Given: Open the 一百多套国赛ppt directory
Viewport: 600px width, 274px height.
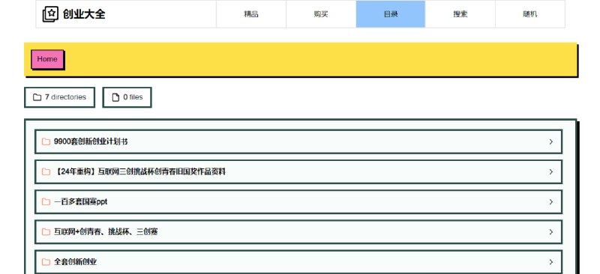Looking at the screenshot, I should click(x=298, y=202).
